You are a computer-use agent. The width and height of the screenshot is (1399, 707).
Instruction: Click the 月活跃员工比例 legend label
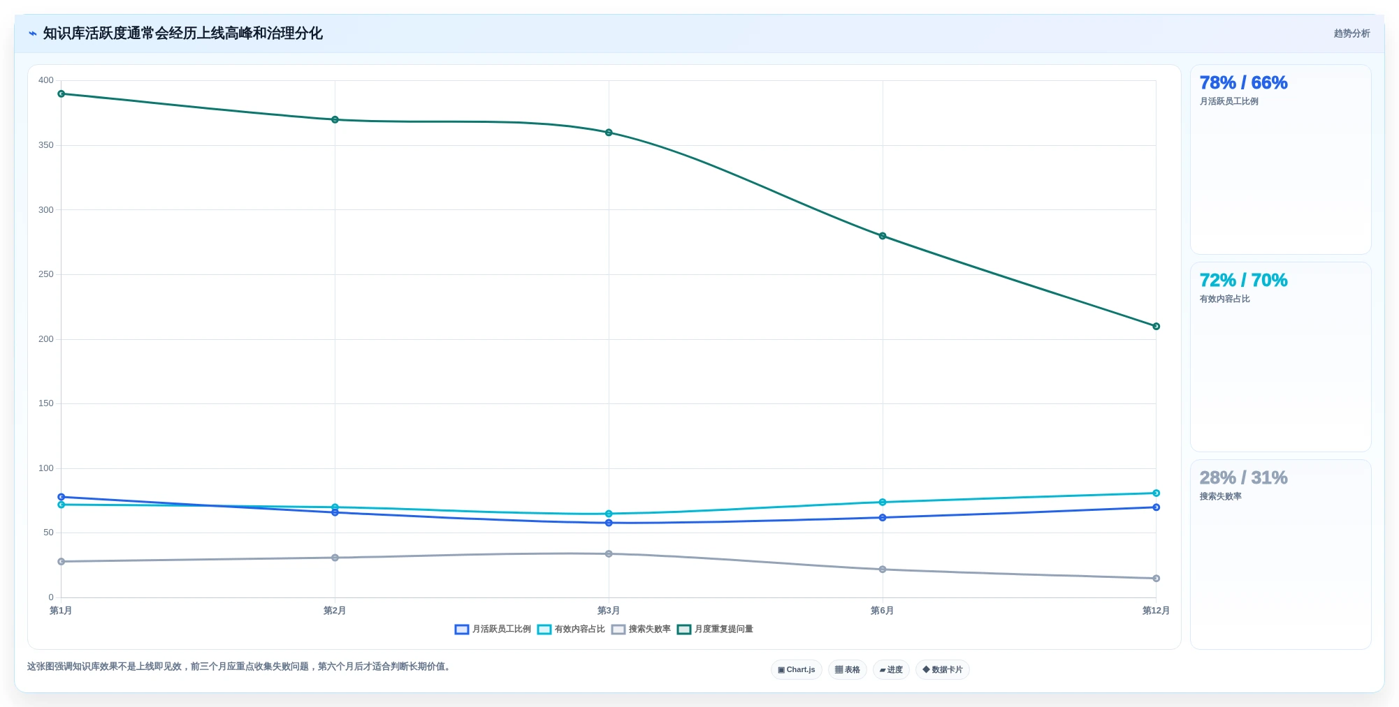click(x=502, y=630)
